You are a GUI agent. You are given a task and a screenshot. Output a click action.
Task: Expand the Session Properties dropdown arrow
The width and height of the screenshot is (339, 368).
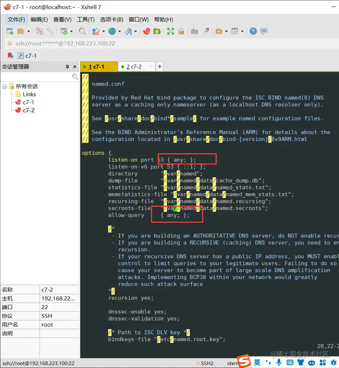(71, 31)
